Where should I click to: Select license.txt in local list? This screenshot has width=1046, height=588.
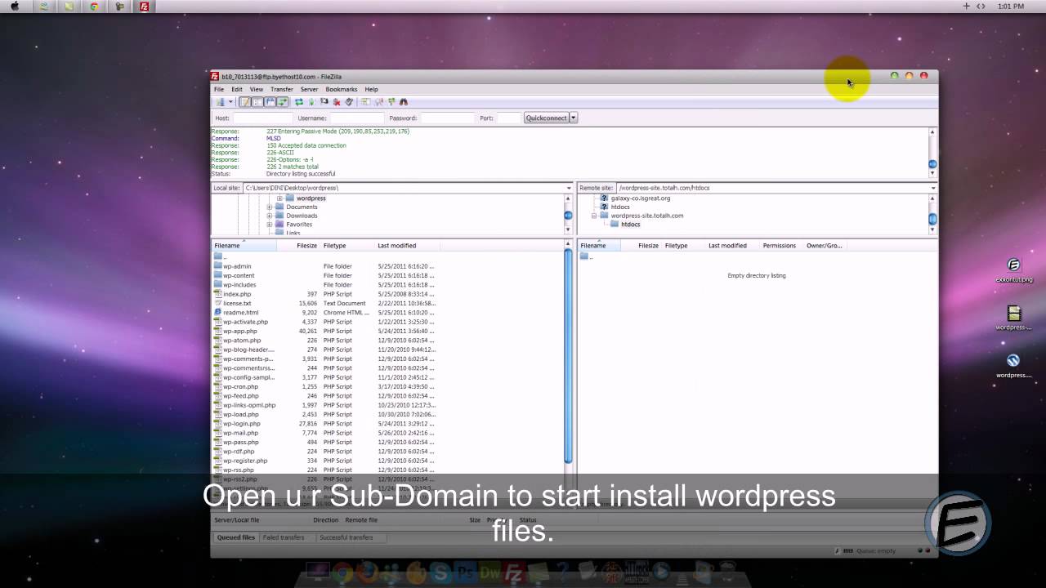(237, 303)
